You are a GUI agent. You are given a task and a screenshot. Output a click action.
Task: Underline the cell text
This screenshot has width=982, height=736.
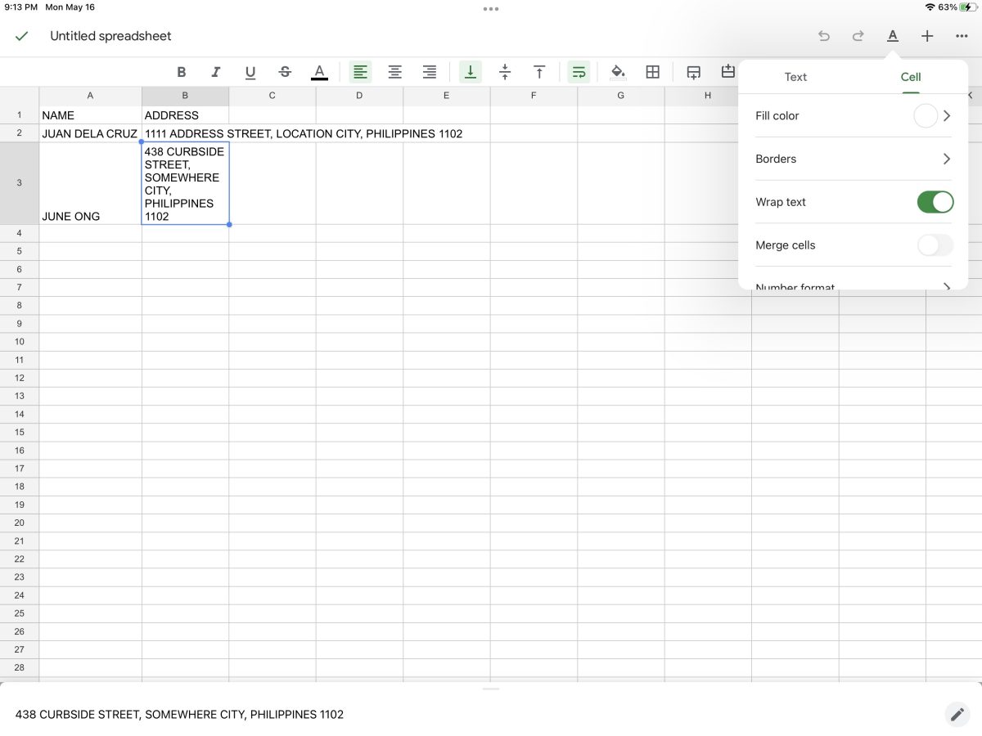pos(250,72)
